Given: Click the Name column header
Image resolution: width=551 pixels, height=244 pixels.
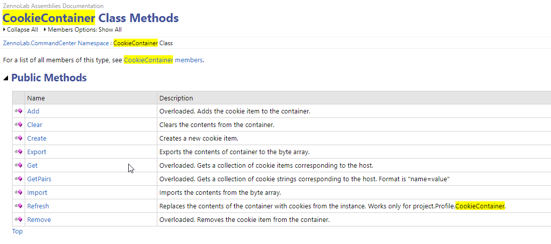Looking at the screenshot, I should pos(91,98).
